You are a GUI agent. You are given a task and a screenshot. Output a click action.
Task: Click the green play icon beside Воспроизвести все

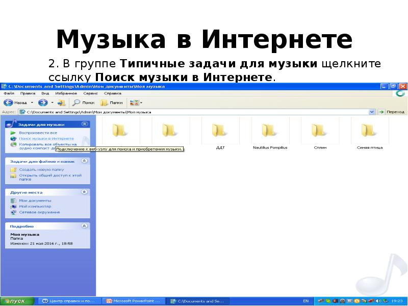pyautogui.click(x=13, y=133)
